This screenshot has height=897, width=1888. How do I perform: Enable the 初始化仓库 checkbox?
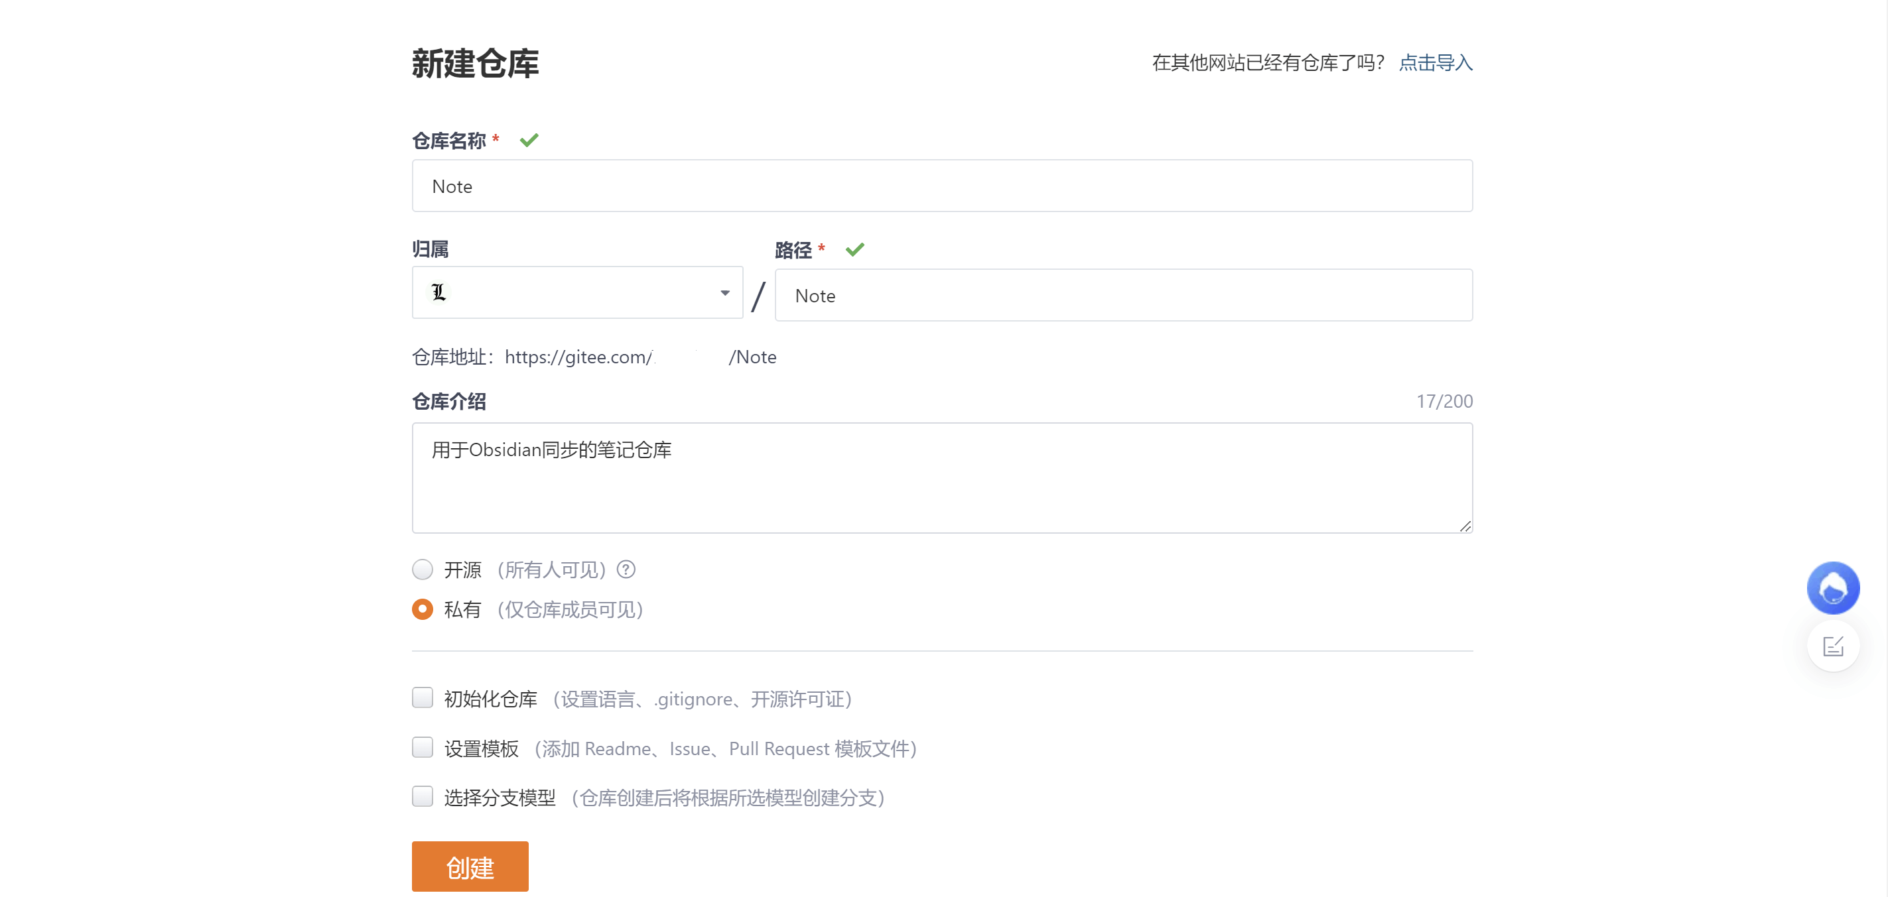(x=422, y=697)
